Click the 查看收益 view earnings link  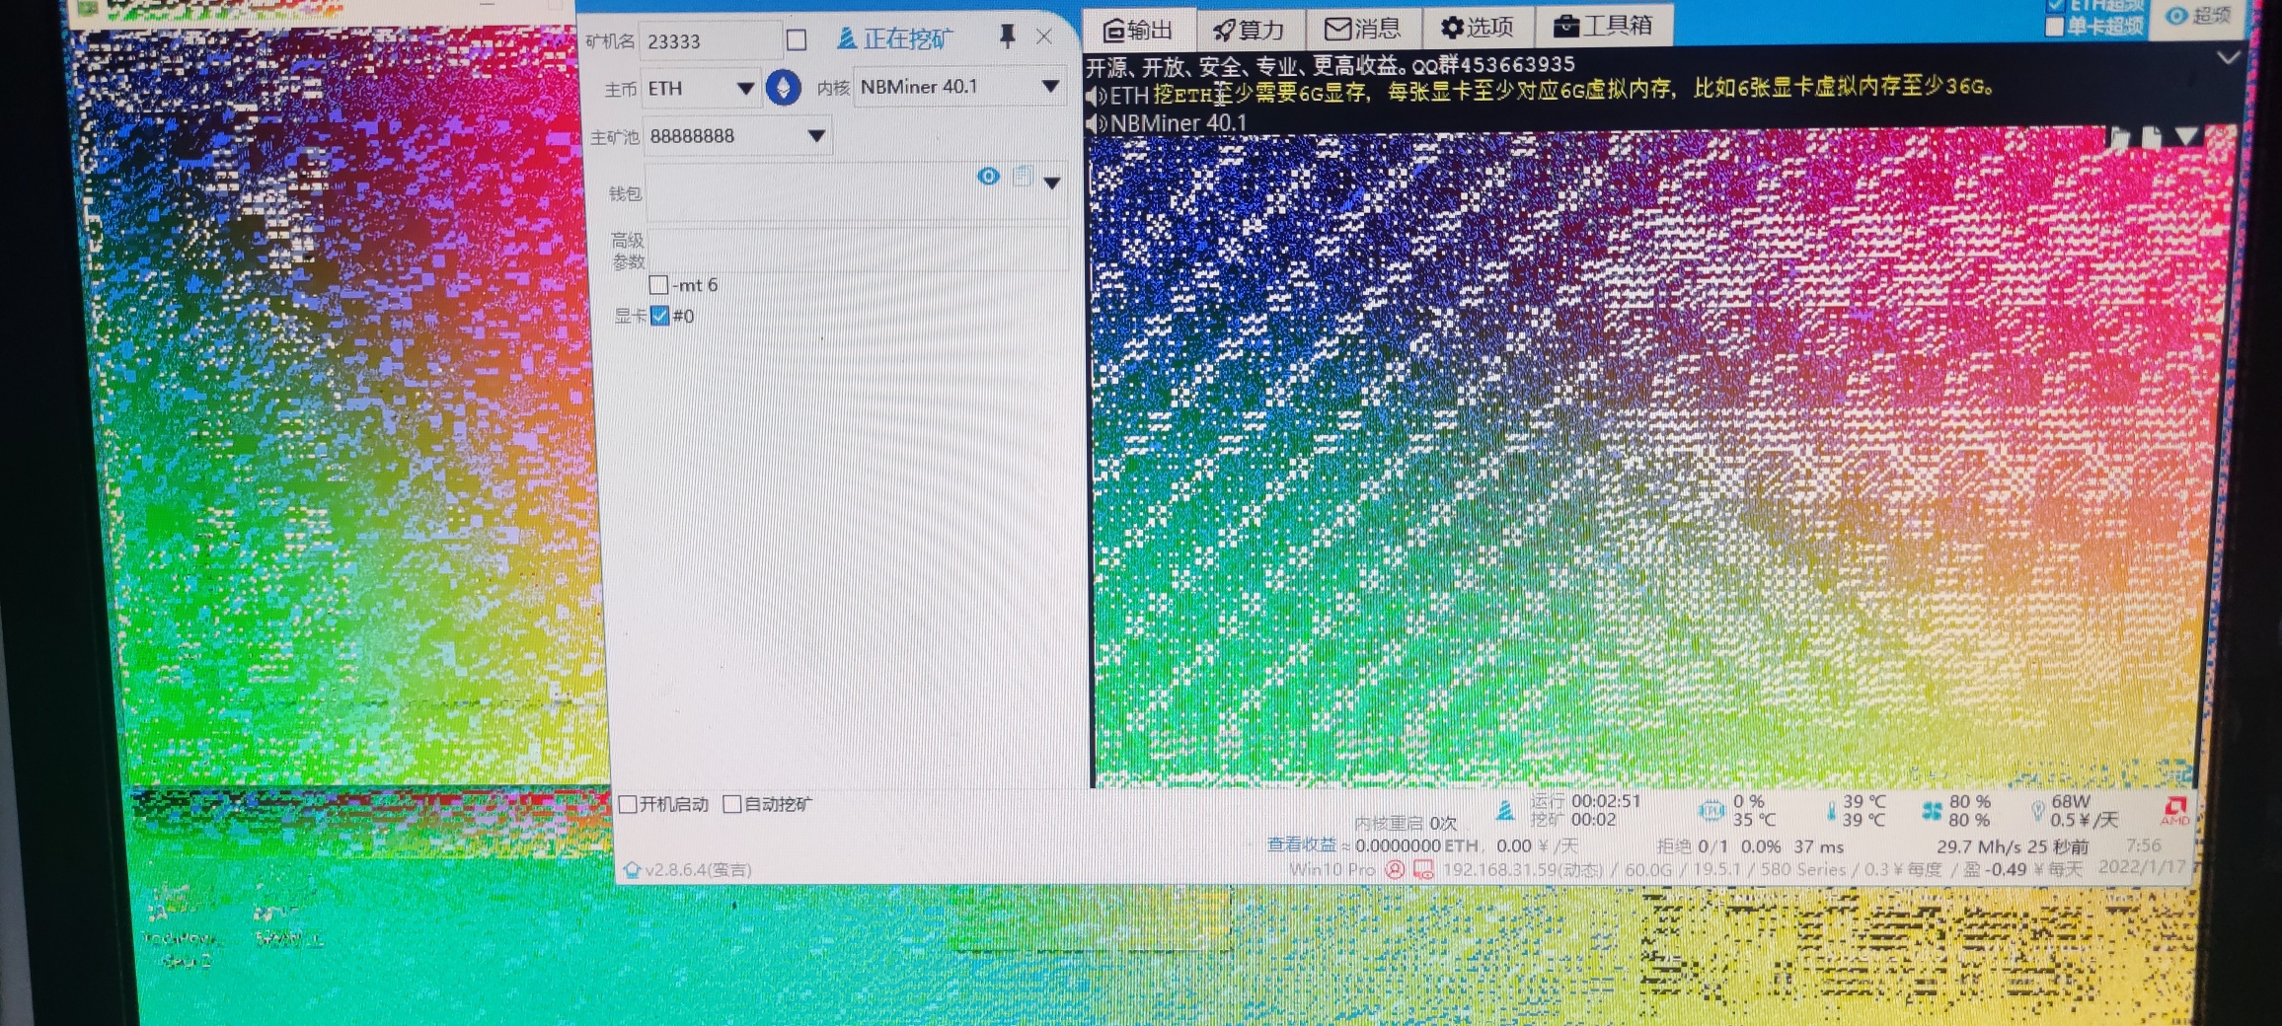pyautogui.click(x=1302, y=845)
